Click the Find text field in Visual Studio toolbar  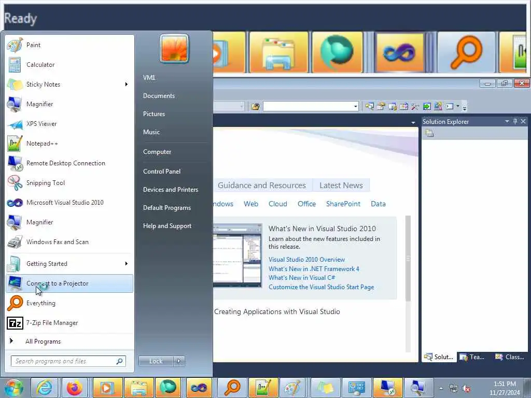(308, 107)
